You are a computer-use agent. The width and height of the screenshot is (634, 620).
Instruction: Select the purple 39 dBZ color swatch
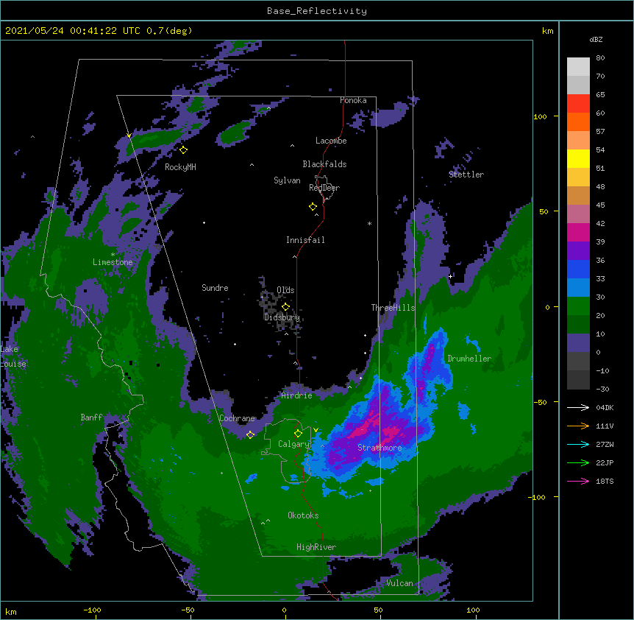[578, 251]
